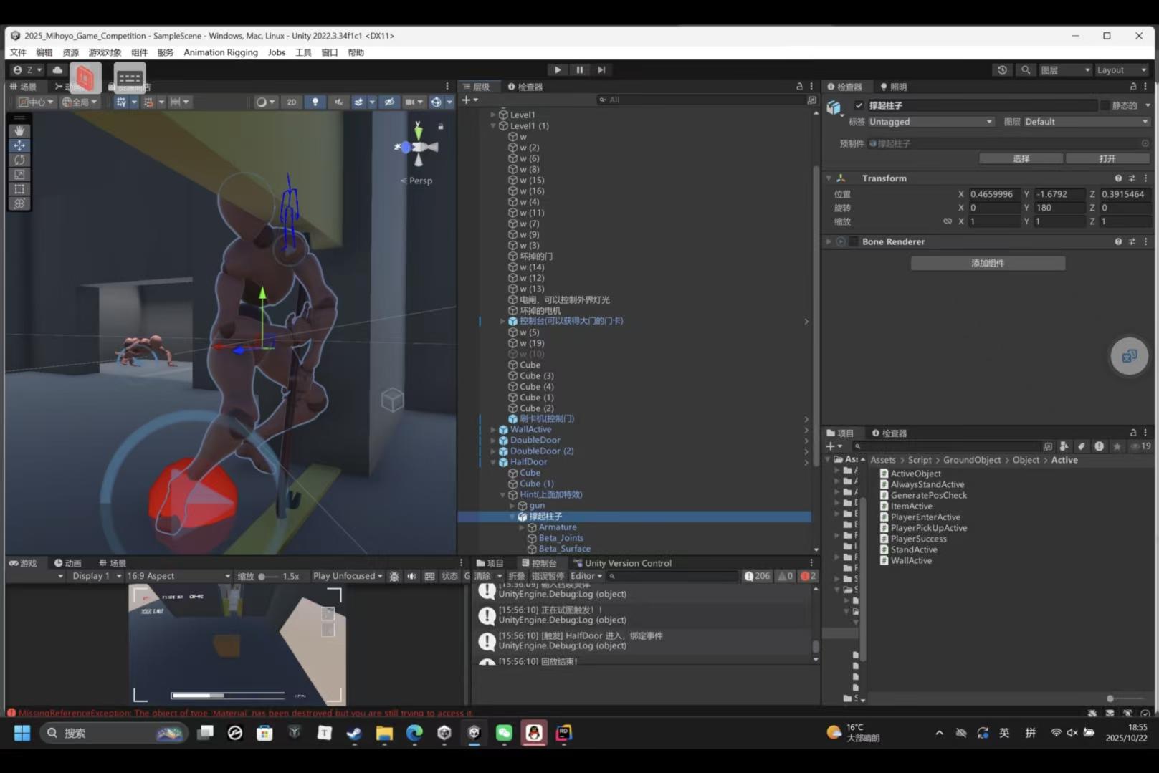Select the Rect transform tool
This screenshot has width=1159, height=773.
[x=19, y=189]
